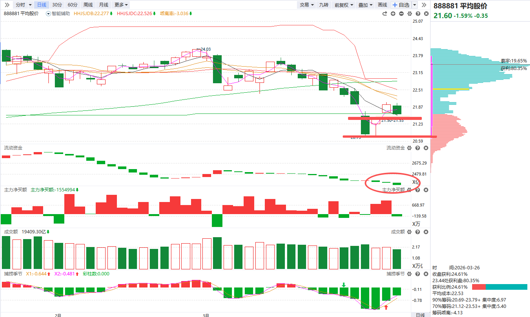The width and height of the screenshot is (530, 317).
Task: Click the 彩柱数:0.000 value
Action: point(96,274)
